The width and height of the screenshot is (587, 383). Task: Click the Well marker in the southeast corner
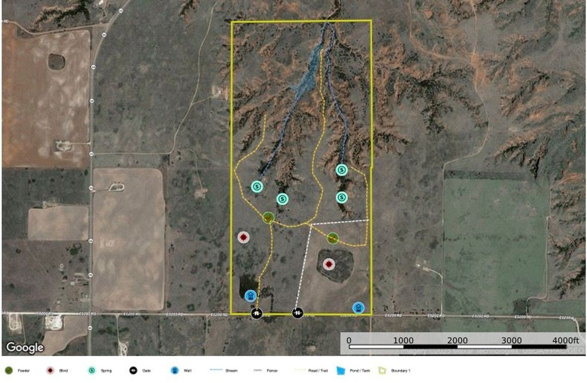(x=358, y=308)
